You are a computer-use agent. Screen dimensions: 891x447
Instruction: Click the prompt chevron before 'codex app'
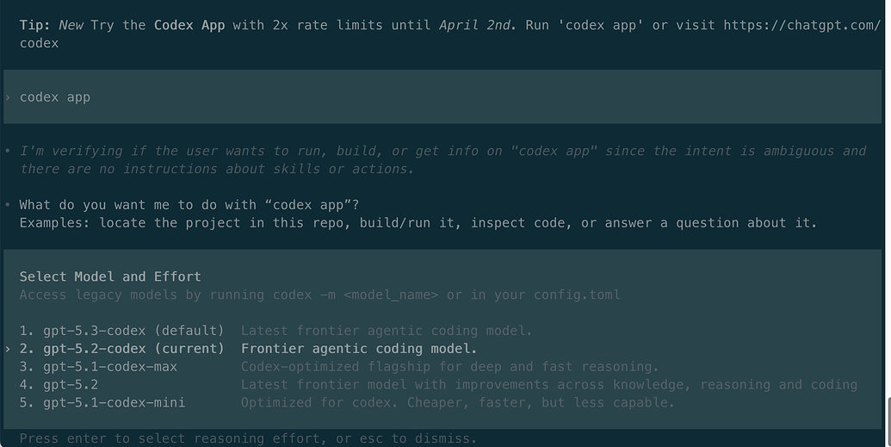[8, 97]
